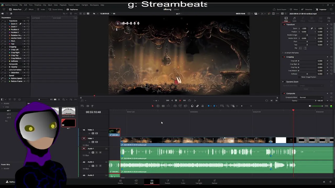335x188 pixels.
Task: Jump to first frame of timeline
Action: coord(167,100)
